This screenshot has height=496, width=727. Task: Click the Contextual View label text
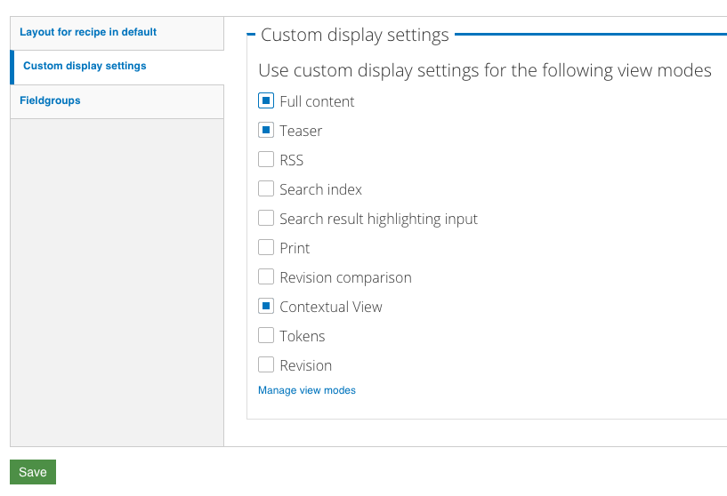(330, 307)
